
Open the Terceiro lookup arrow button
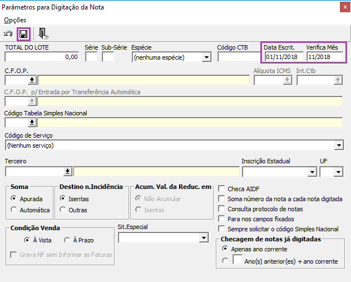(x=68, y=171)
